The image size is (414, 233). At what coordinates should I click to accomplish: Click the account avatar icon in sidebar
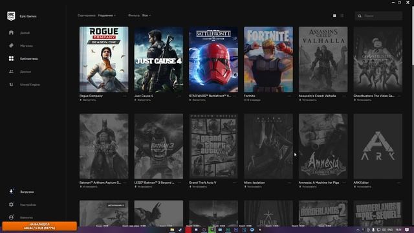pos(11,217)
